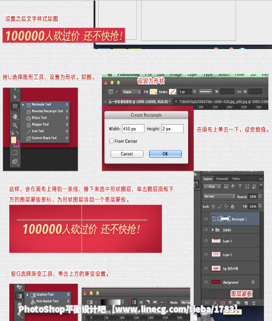Viewport: 272px width, 321px height.
Task: Click the create adjustment layer icon
Action: 230,303
